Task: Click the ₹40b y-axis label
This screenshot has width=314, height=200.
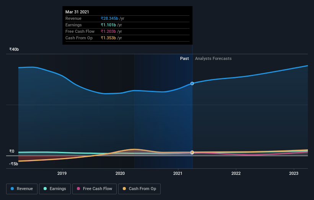Action: (14, 49)
